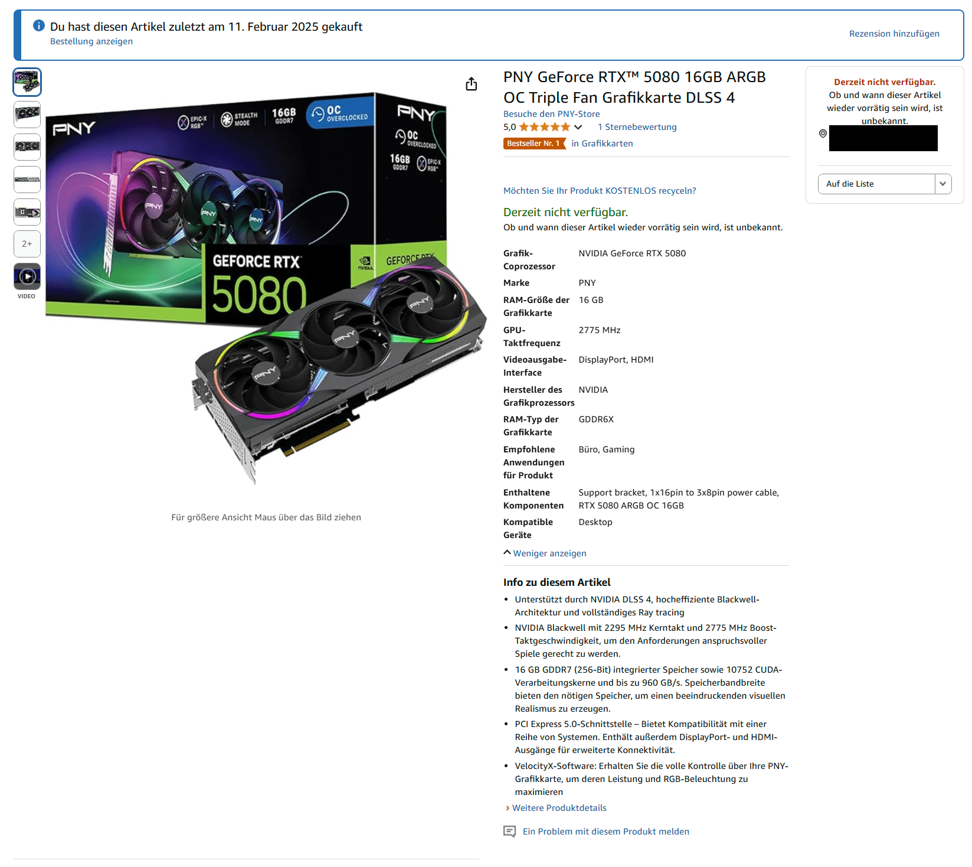972x867 pixels.
Task: Click 'Auf die Liste' button
Action: [877, 184]
